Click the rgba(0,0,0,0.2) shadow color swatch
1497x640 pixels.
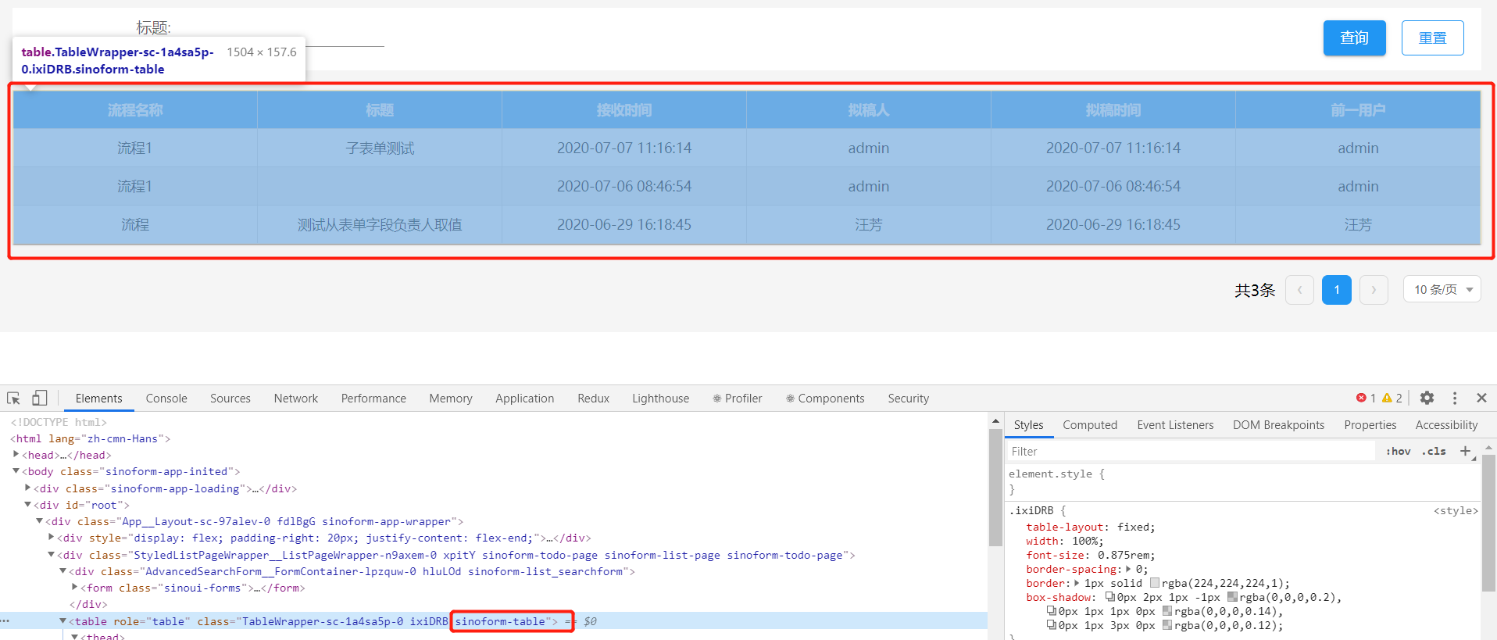(x=1232, y=597)
